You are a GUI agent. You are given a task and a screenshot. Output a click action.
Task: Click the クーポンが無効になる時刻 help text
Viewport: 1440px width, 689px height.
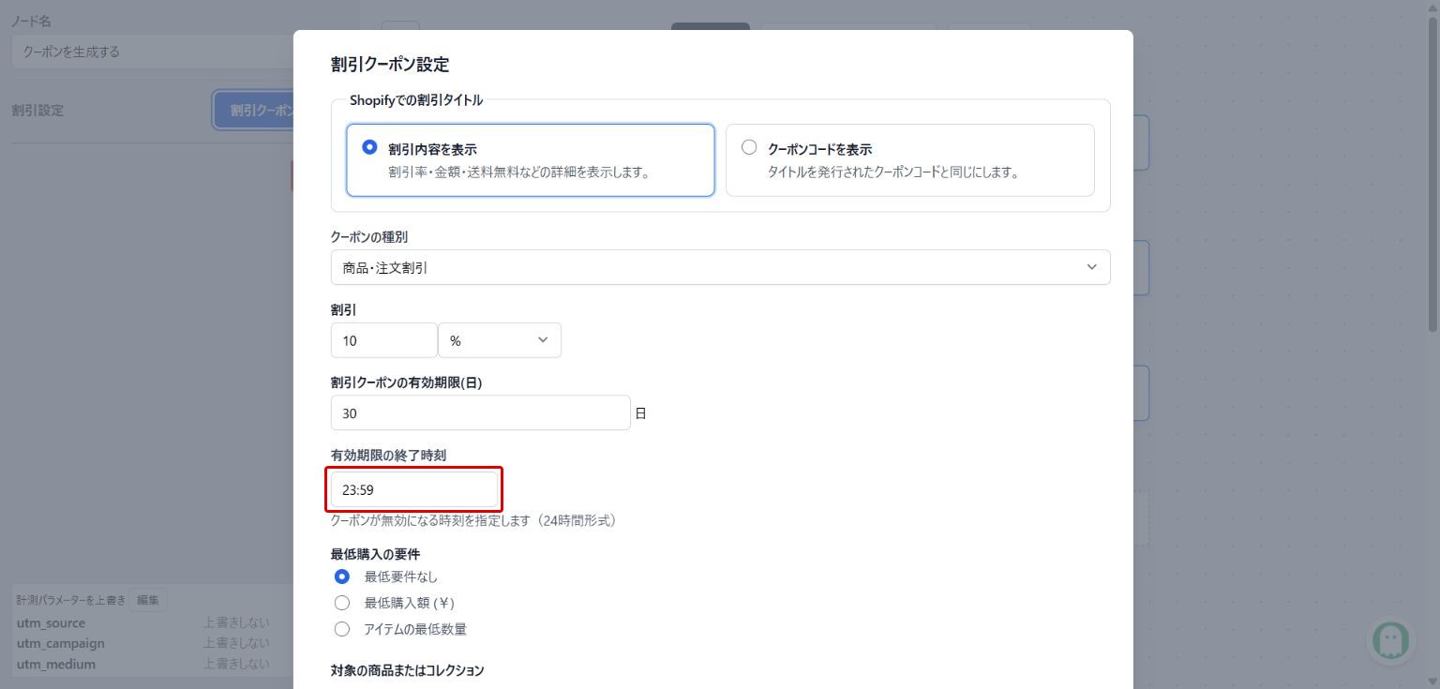473,520
